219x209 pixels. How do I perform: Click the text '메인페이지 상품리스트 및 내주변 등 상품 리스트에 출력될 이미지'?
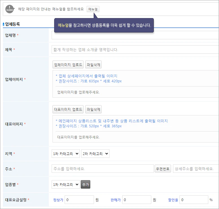(113, 121)
